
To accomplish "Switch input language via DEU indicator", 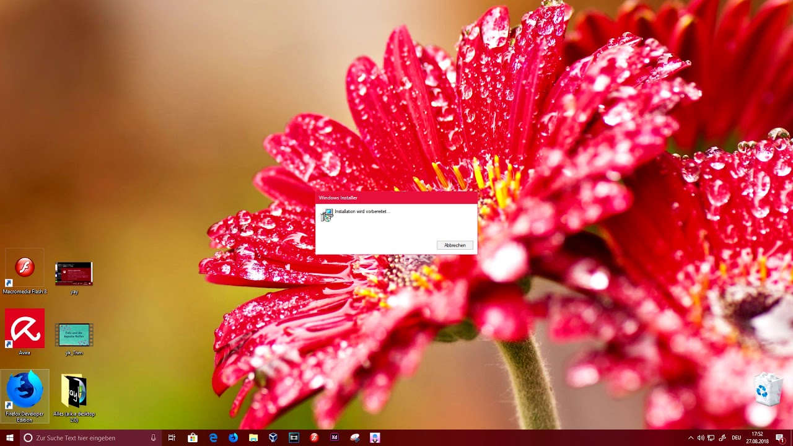I will pyautogui.click(x=737, y=438).
